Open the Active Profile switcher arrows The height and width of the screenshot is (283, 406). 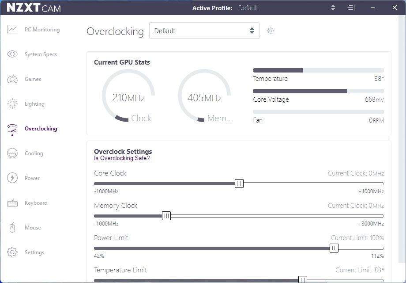333,8
